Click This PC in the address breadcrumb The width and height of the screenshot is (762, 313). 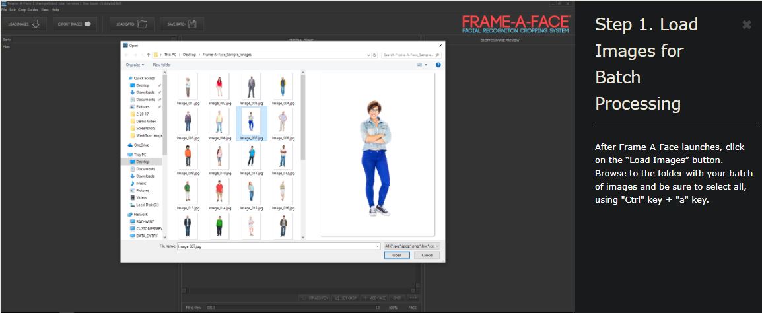pyautogui.click(x=170, y=55)
